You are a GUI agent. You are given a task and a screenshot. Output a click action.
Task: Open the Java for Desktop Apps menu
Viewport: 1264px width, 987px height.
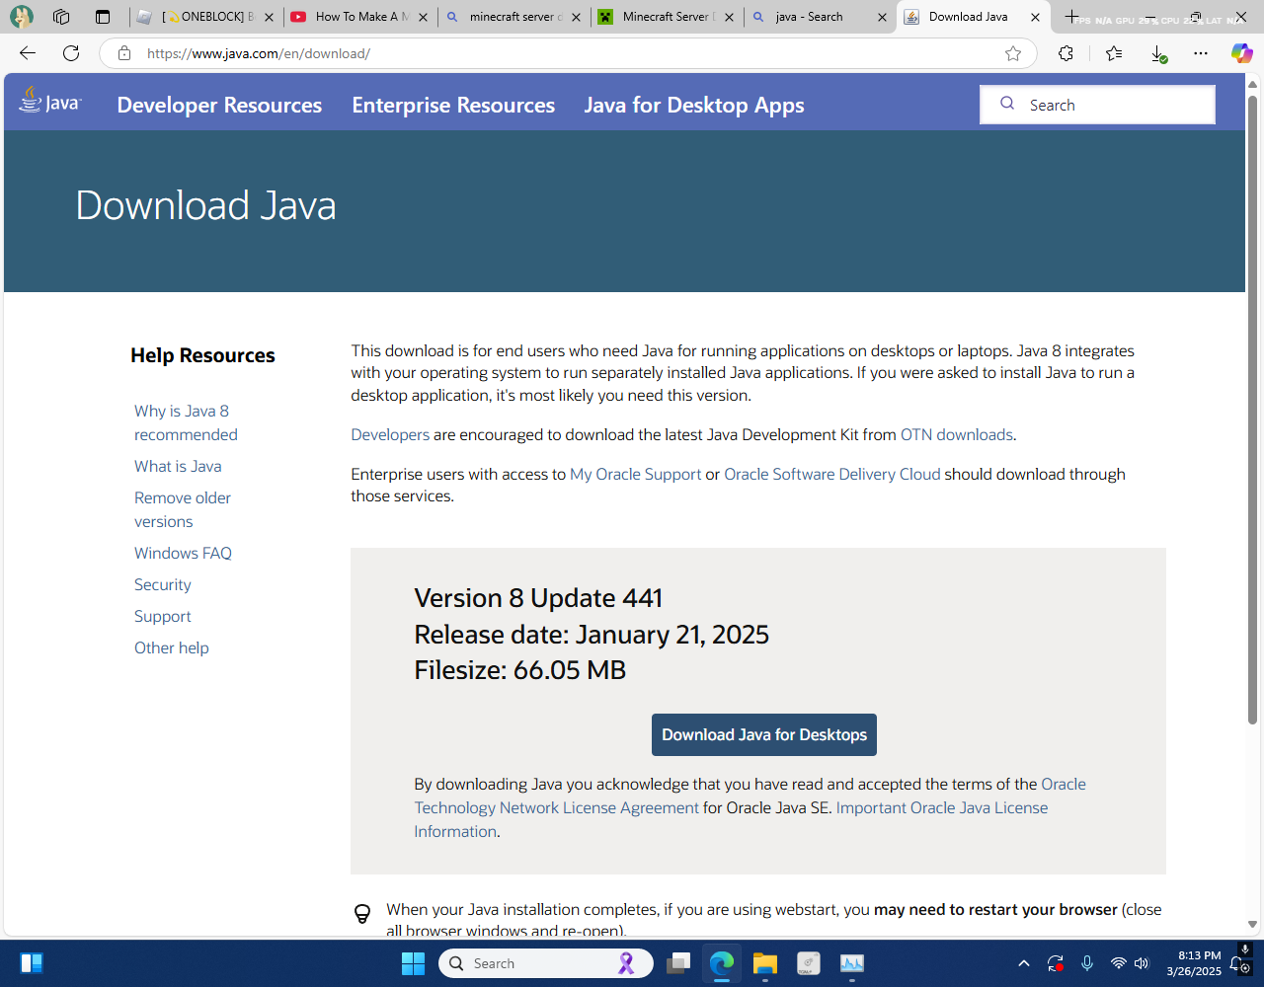694,105
